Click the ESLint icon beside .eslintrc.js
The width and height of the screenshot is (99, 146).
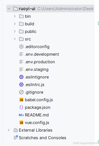(21, 85)
